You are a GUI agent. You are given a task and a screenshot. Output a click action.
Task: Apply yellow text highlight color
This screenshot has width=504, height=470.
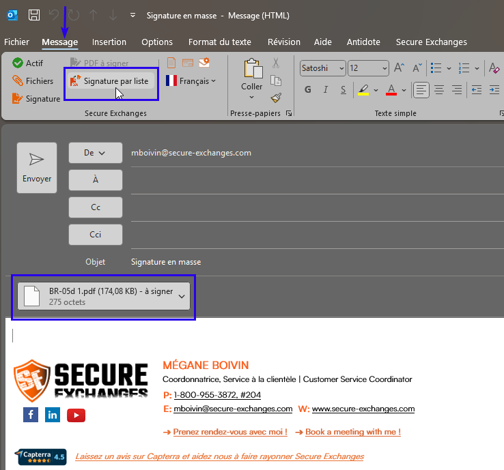coord(363,89)
